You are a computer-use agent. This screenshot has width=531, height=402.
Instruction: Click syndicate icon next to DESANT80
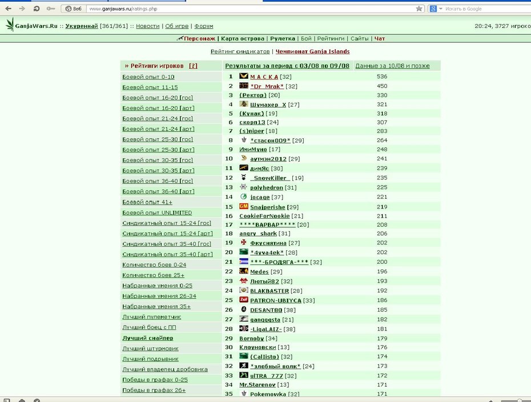[244, 309]
